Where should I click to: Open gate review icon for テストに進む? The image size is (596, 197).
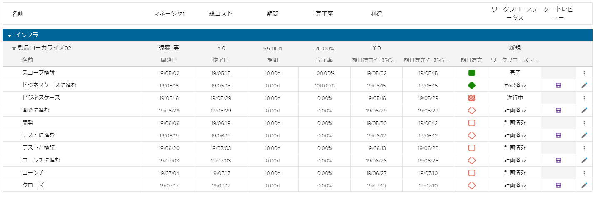coord(558,135)
